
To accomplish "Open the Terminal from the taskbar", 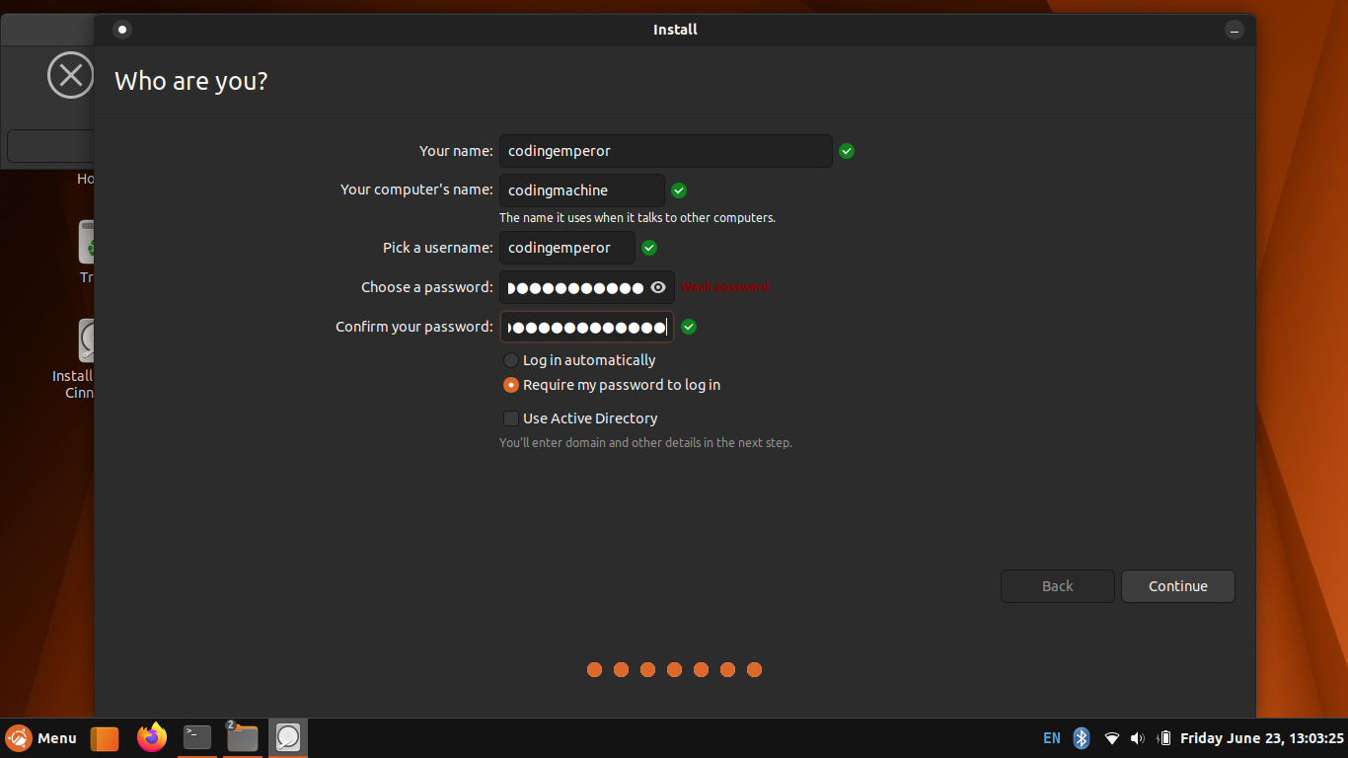I will (197, 737).
